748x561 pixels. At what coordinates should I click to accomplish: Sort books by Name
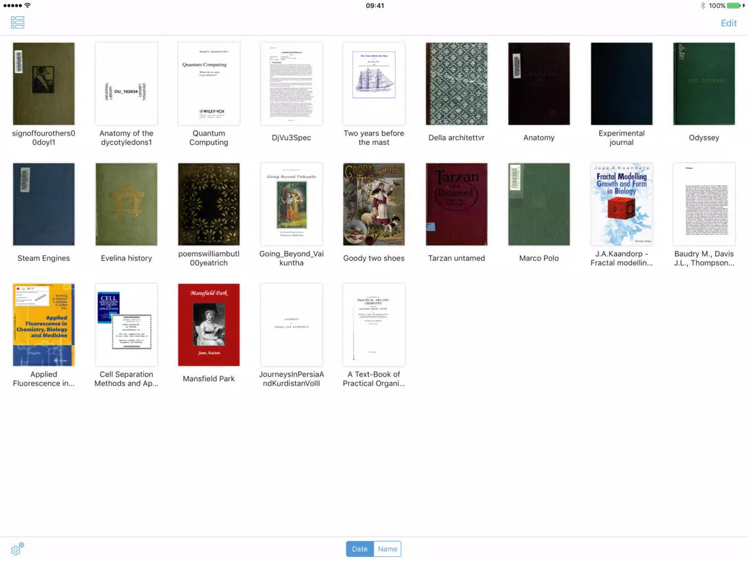pos(387,549)
